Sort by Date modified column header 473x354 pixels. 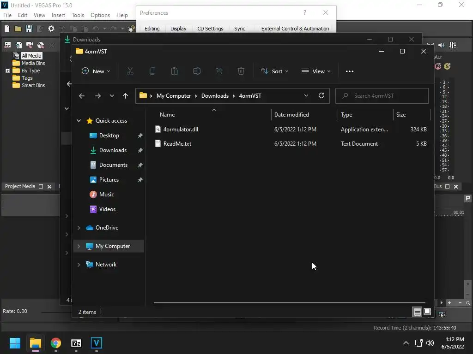click(x=304, y=115)
